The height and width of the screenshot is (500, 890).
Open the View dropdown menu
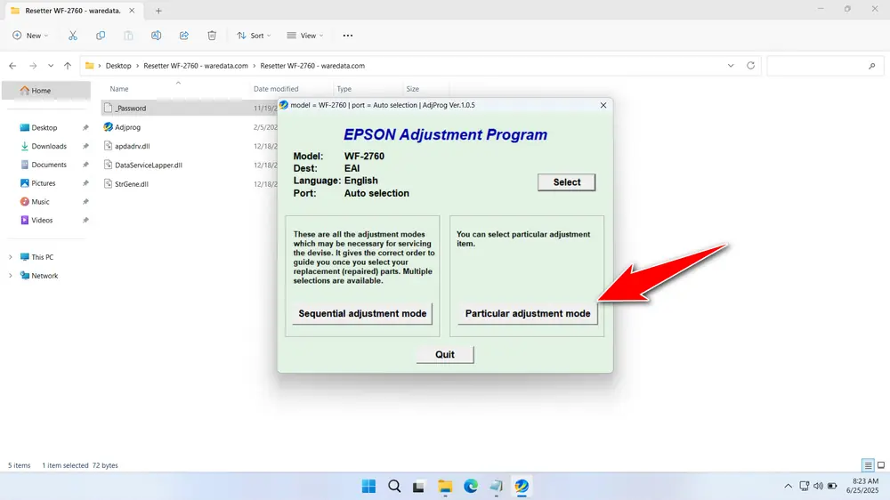click(304, 36)
